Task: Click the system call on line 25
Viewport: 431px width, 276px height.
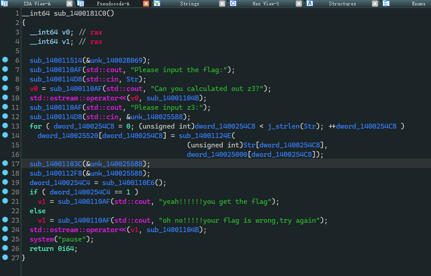Action: coord(42,239)
